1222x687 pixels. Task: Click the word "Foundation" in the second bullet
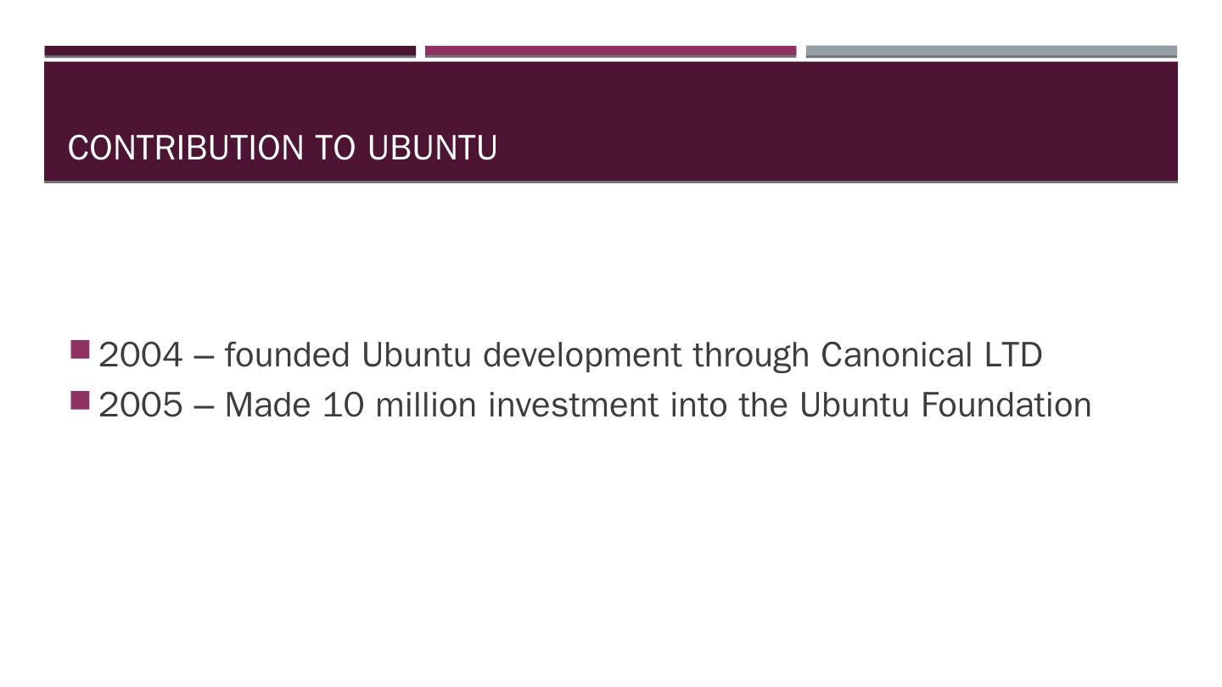(1006, 405)
